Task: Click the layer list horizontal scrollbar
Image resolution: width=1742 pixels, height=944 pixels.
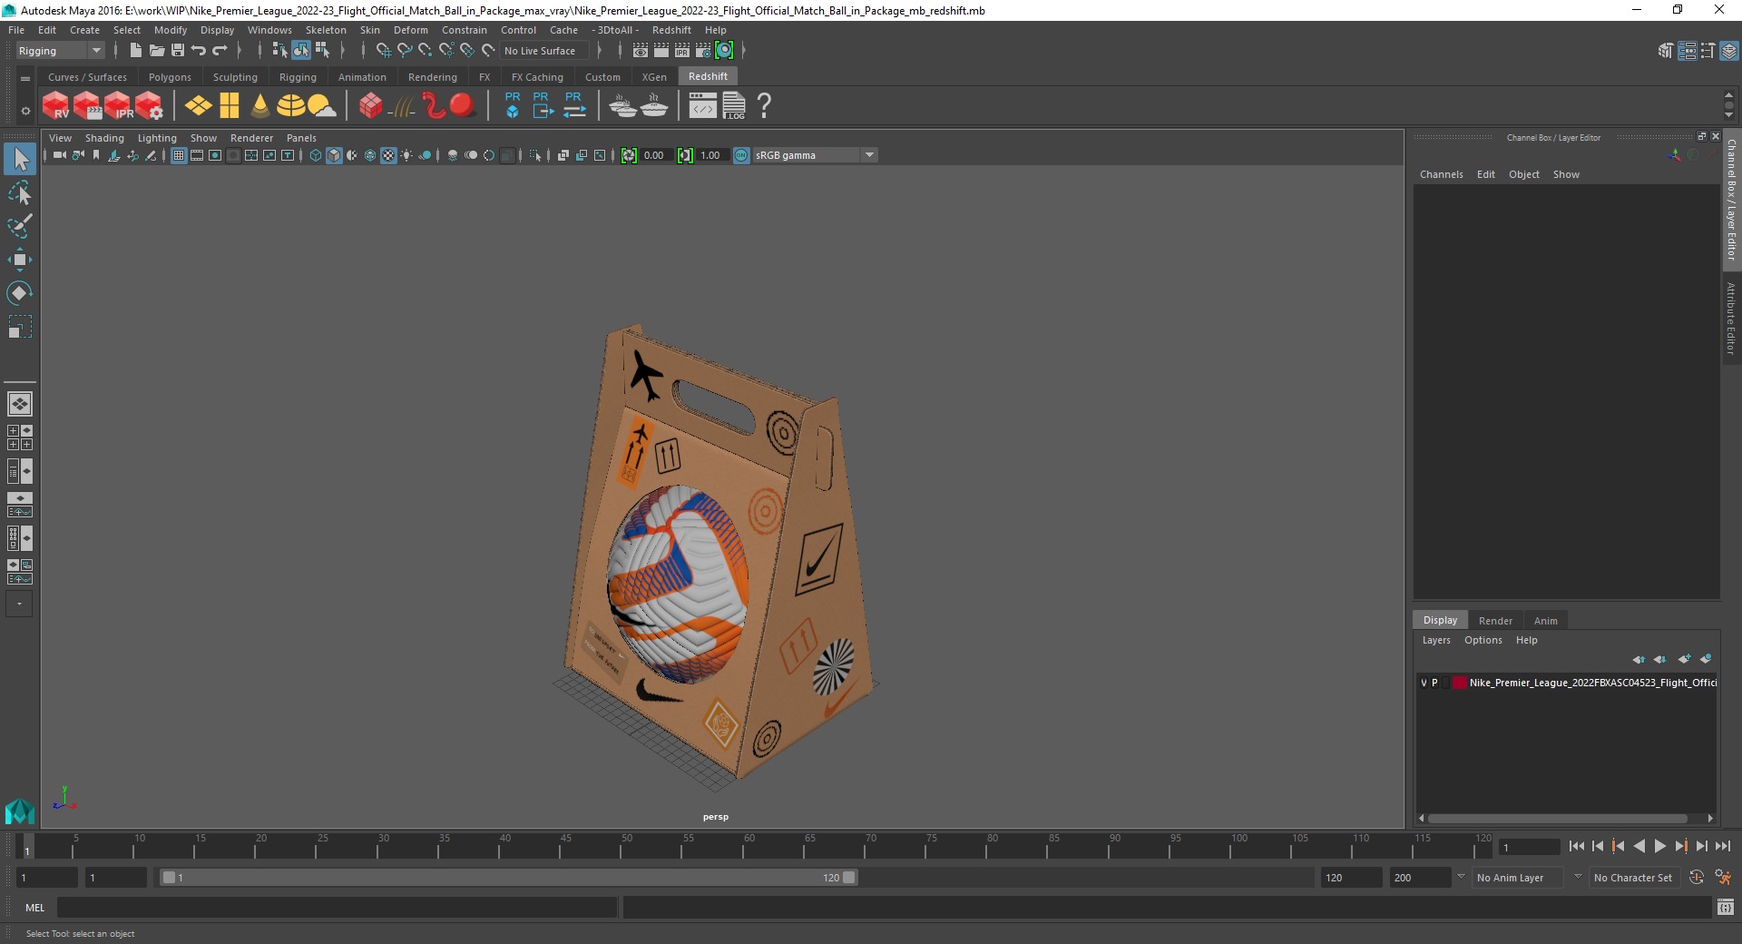Action: coord(1557,818)
